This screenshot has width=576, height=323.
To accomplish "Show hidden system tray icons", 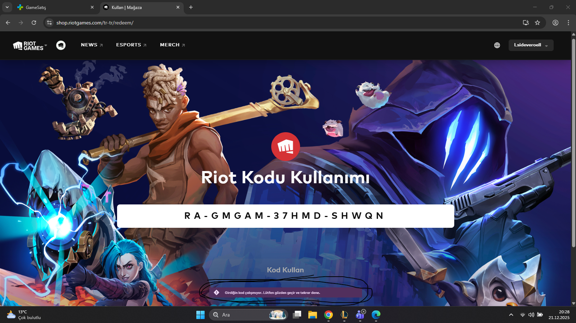I will click(x=511, y=315).
